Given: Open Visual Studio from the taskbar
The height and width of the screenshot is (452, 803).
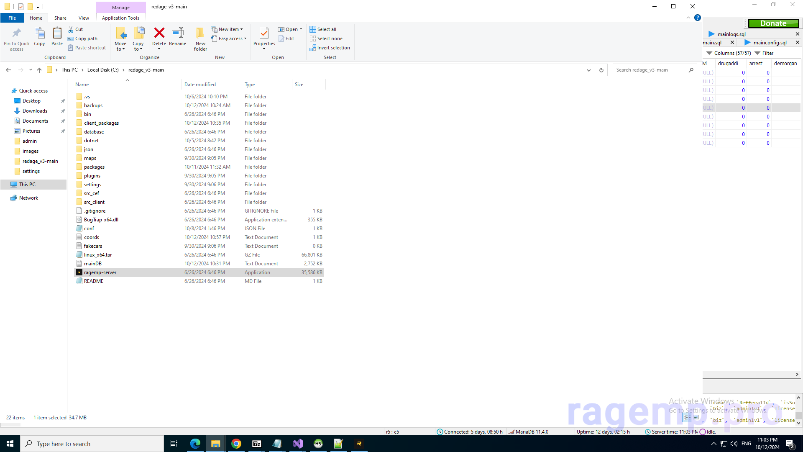Looking at the screenshot, I should tap(298, 444).
